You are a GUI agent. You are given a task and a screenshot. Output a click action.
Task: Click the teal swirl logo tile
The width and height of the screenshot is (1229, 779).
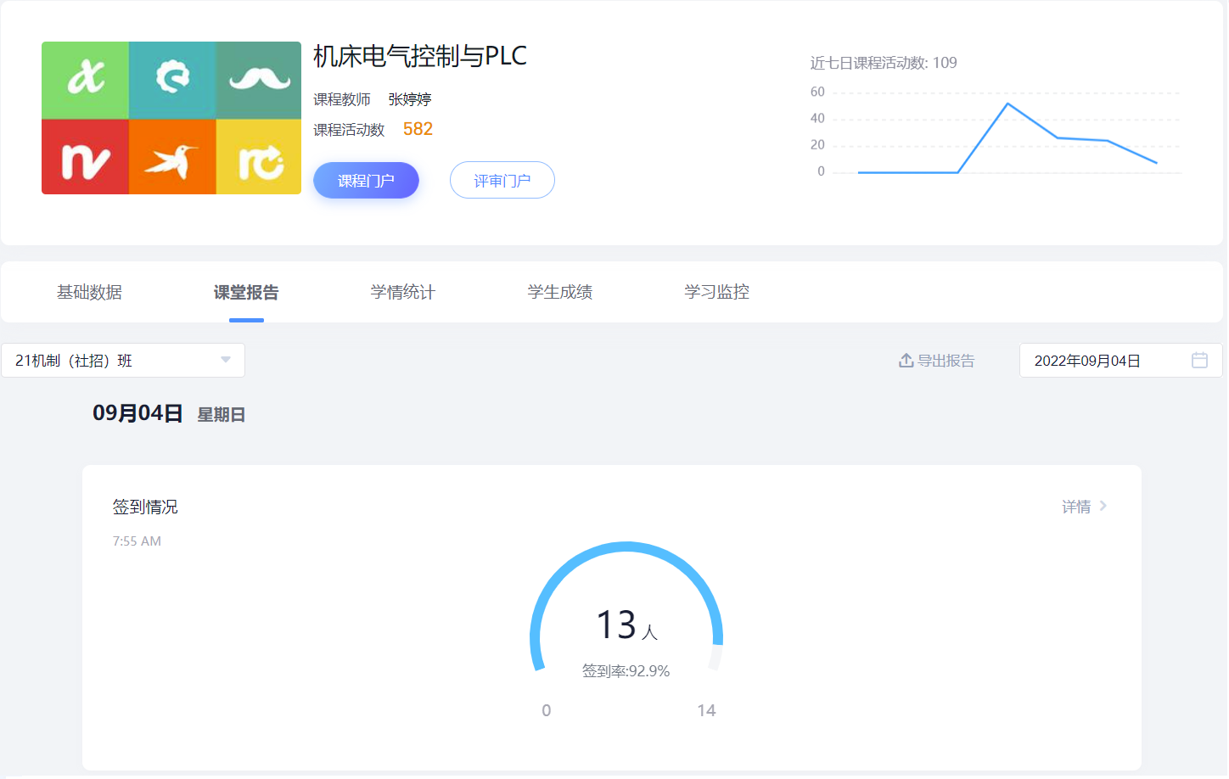(x=172, y=80)
